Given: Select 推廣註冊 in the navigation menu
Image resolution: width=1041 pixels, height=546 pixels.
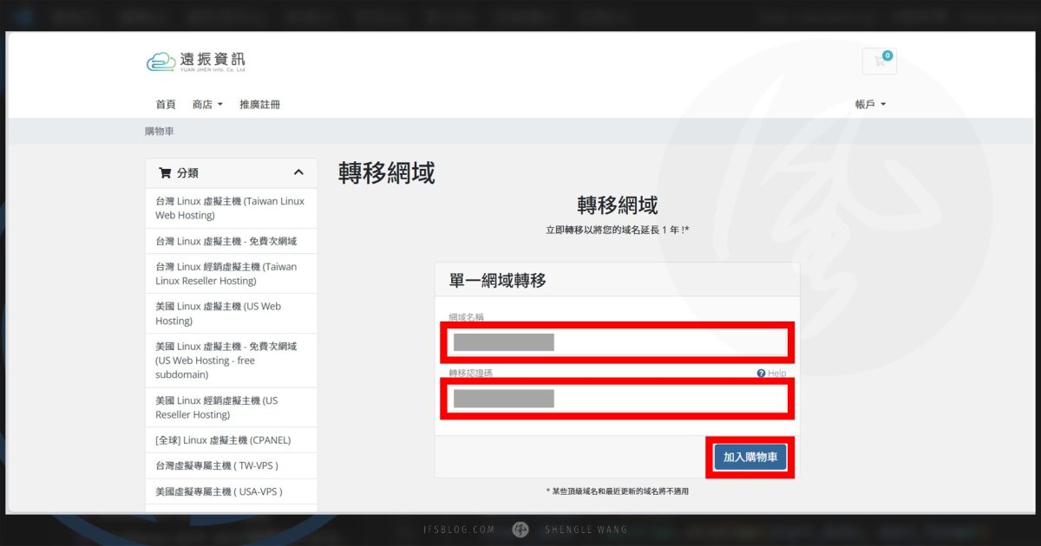Looking at the screenshot, I should pyautogui.click(x=261, y=104).
